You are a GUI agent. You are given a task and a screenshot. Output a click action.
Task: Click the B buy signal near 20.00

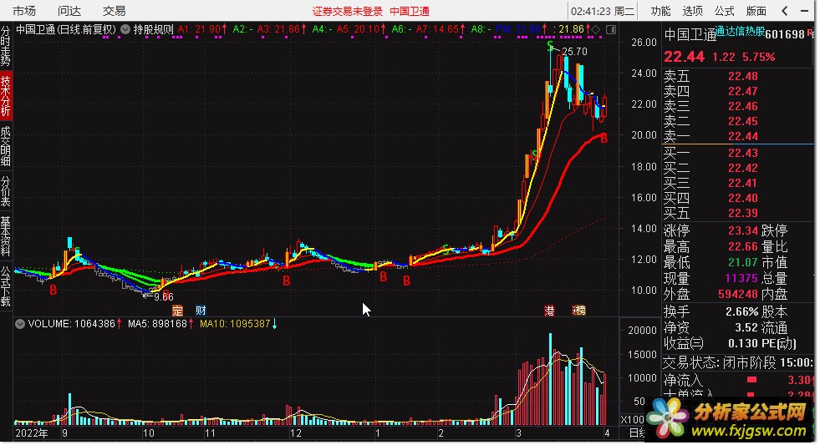[x=604, y=139]
